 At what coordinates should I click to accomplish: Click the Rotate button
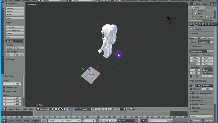(x=15, y=11)
